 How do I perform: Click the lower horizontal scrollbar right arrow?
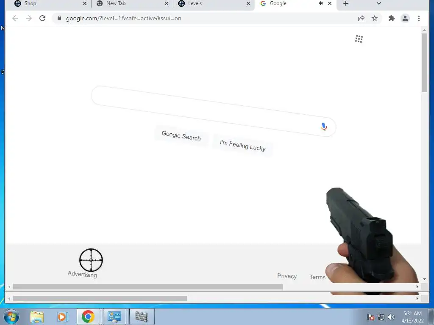pyautogui.click(x=417, y=298)
